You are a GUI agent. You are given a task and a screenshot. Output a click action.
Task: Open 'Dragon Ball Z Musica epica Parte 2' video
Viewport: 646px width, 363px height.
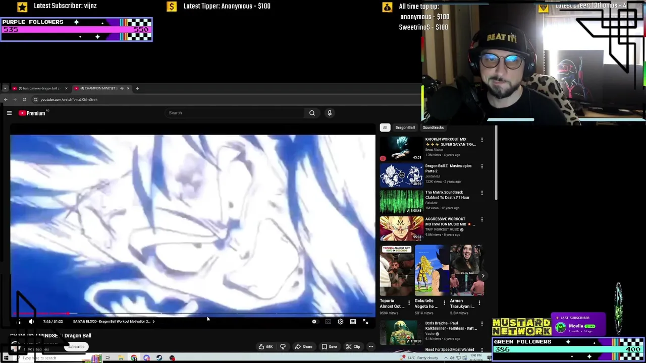[x=402, y=175]
